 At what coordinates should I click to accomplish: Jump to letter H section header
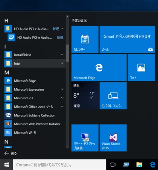(x=6, y=21)
